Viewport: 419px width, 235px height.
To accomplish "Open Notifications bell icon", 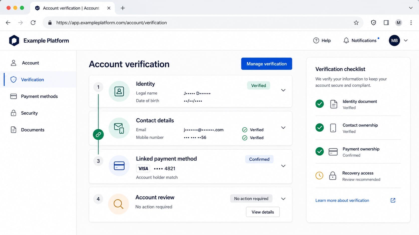I will coord(346,40).
